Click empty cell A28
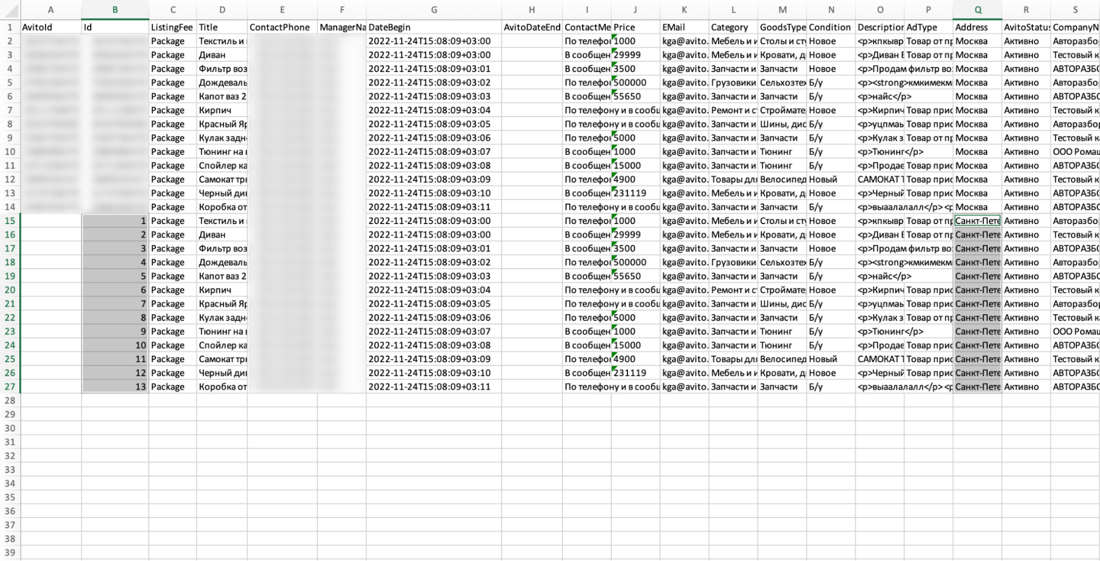Viewport: 1100px width, 561px height. (51, 401)
